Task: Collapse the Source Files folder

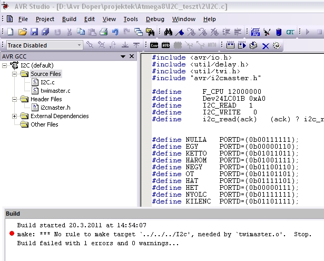Action: coord(14,74)
